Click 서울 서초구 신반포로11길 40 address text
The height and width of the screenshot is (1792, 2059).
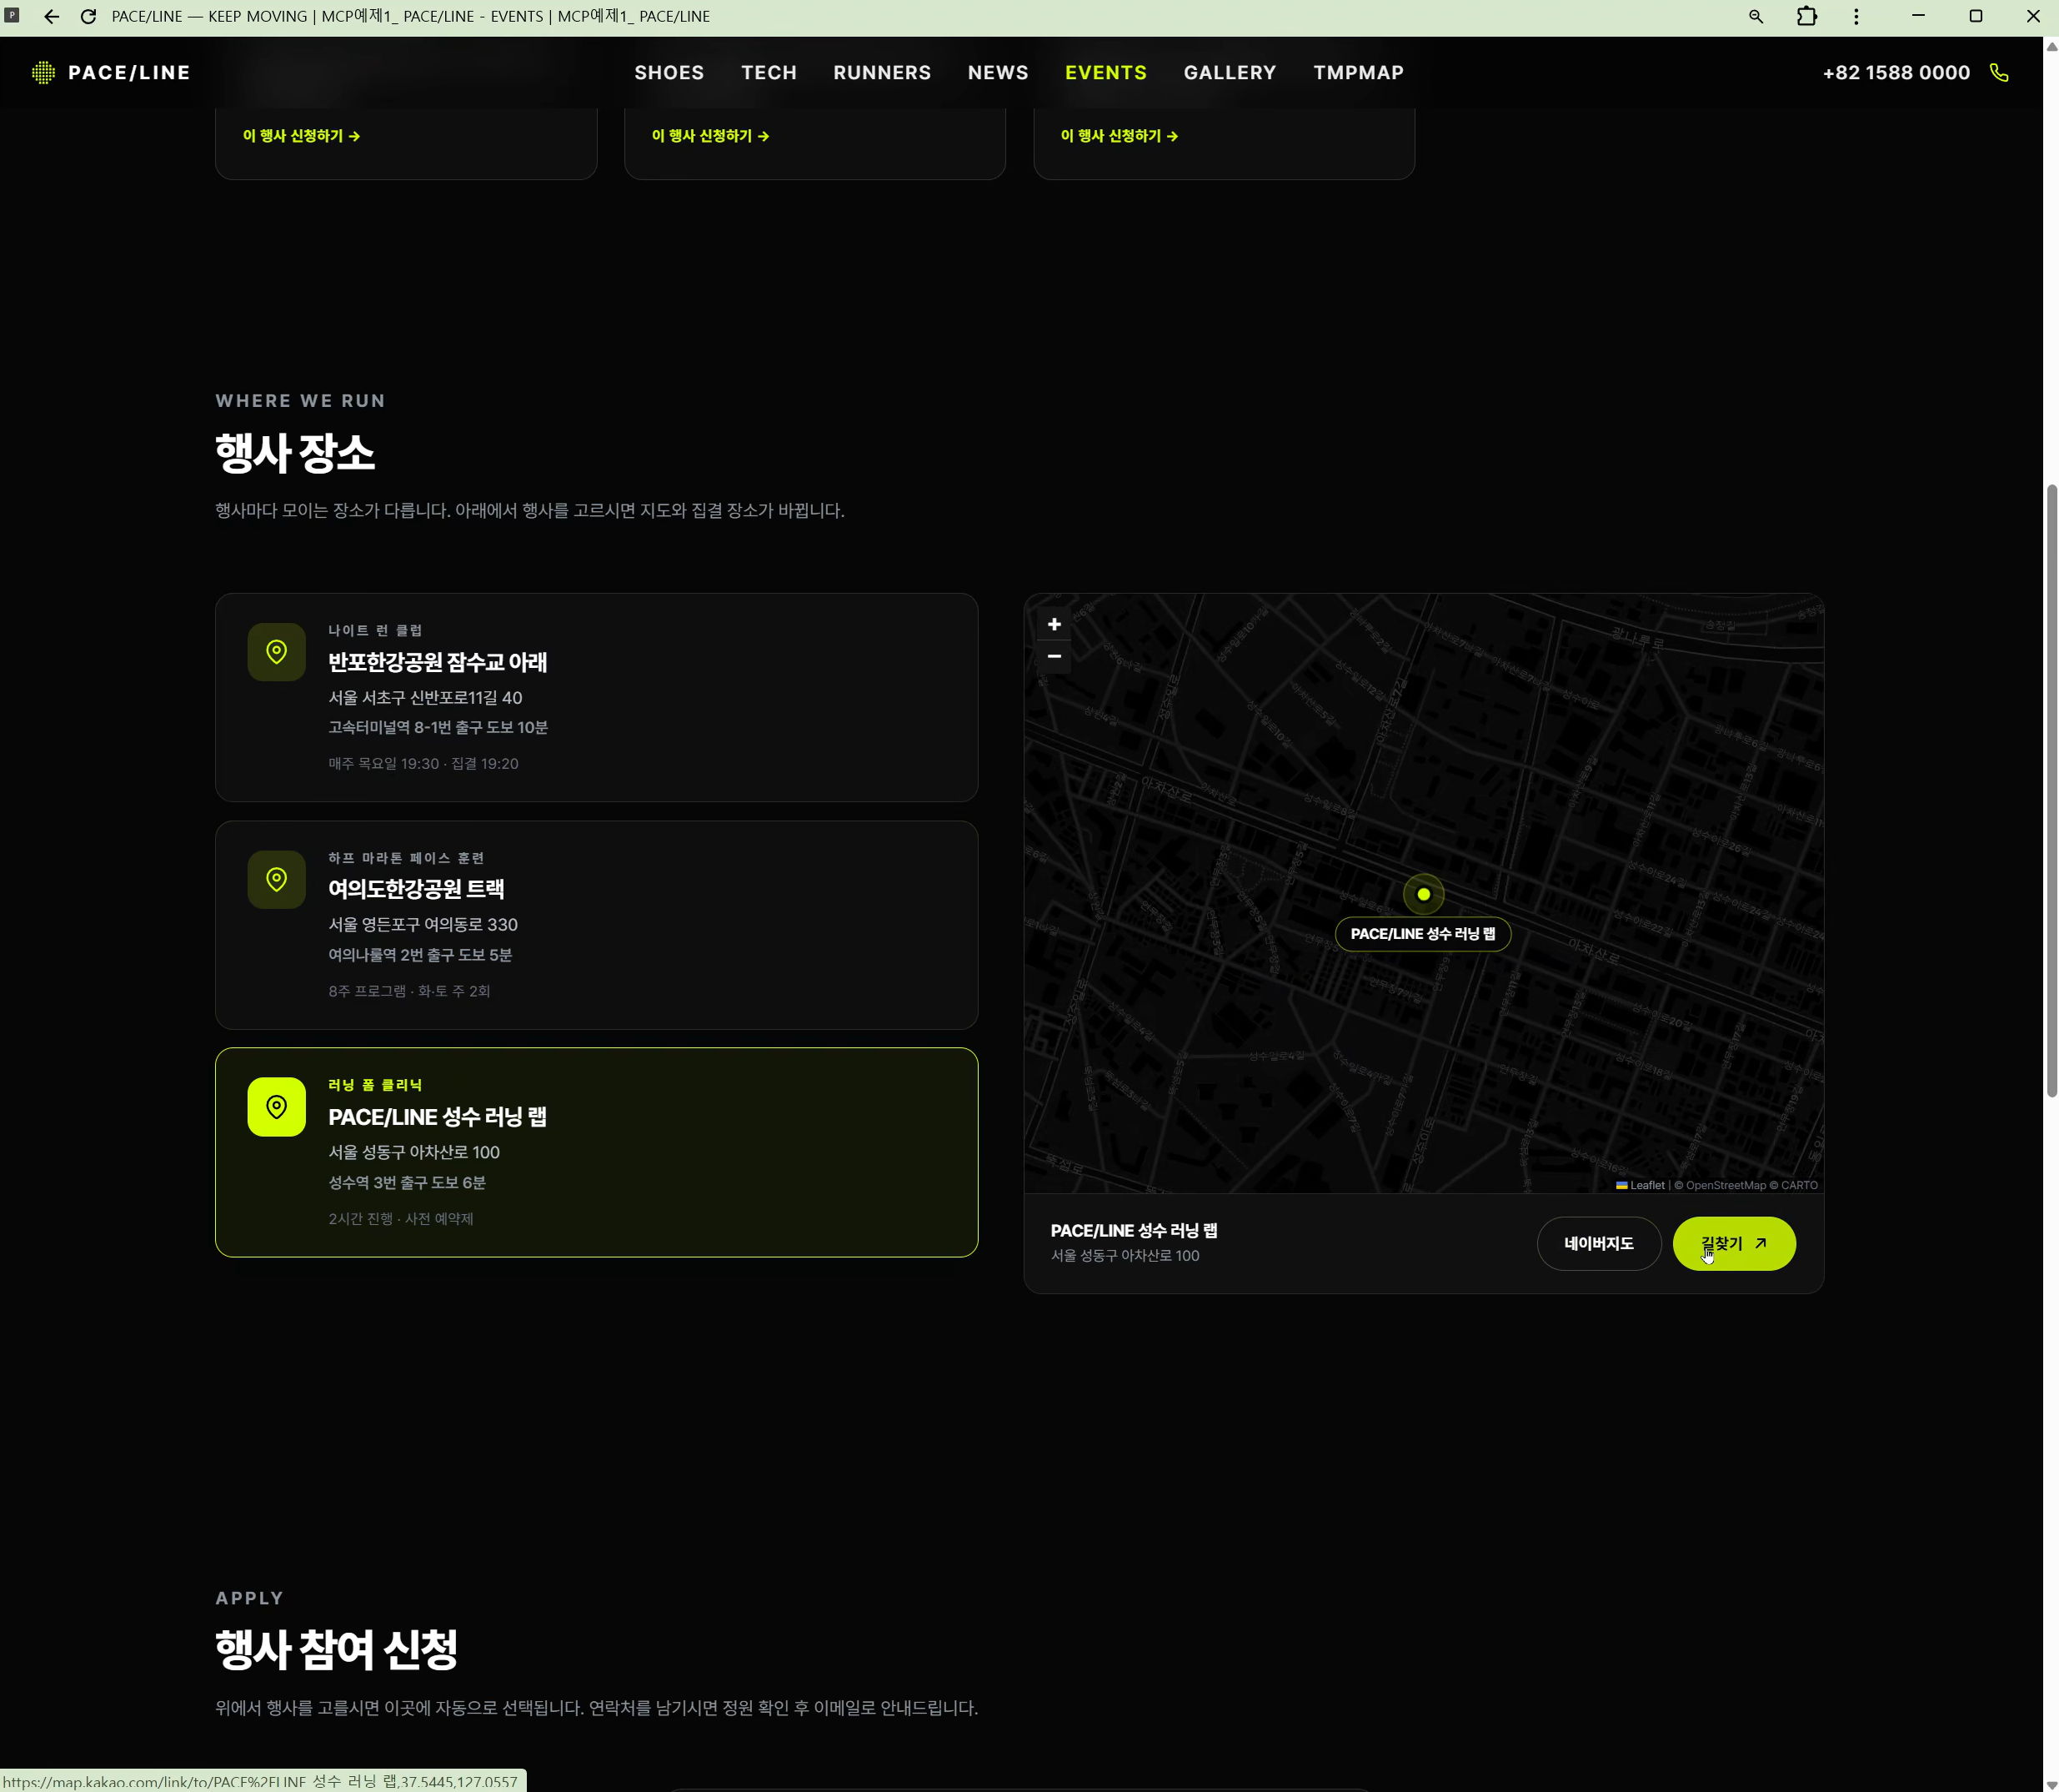[425, 698]
